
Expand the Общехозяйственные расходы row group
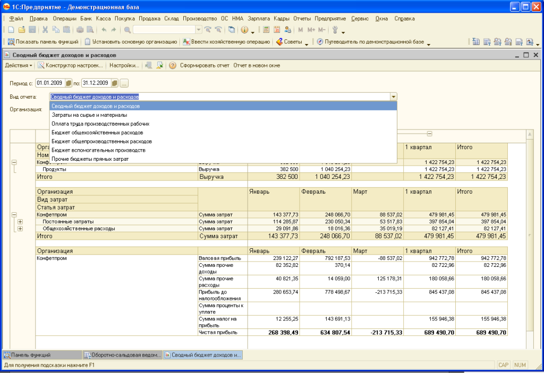coord(20,229)
